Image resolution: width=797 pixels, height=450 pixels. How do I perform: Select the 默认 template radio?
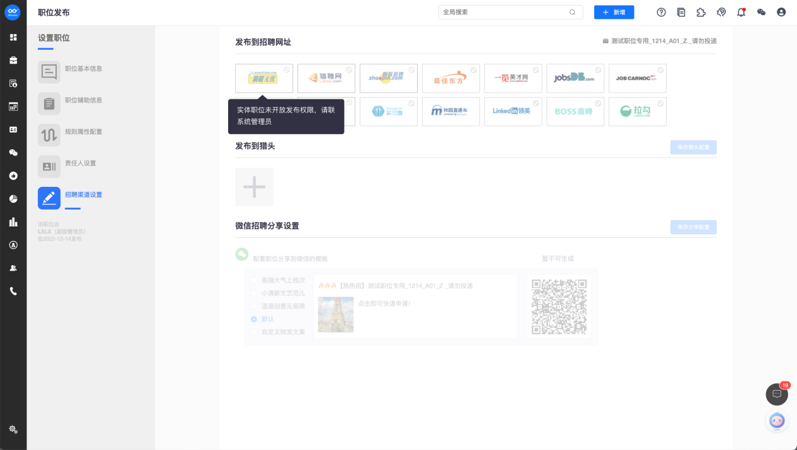(254, 319)
